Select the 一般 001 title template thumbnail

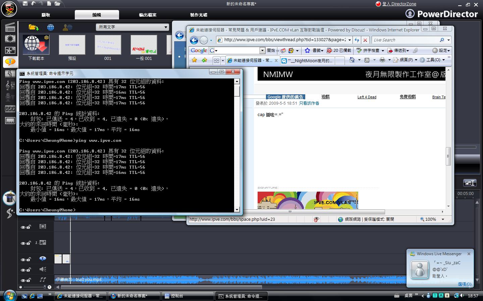[144, 45]
